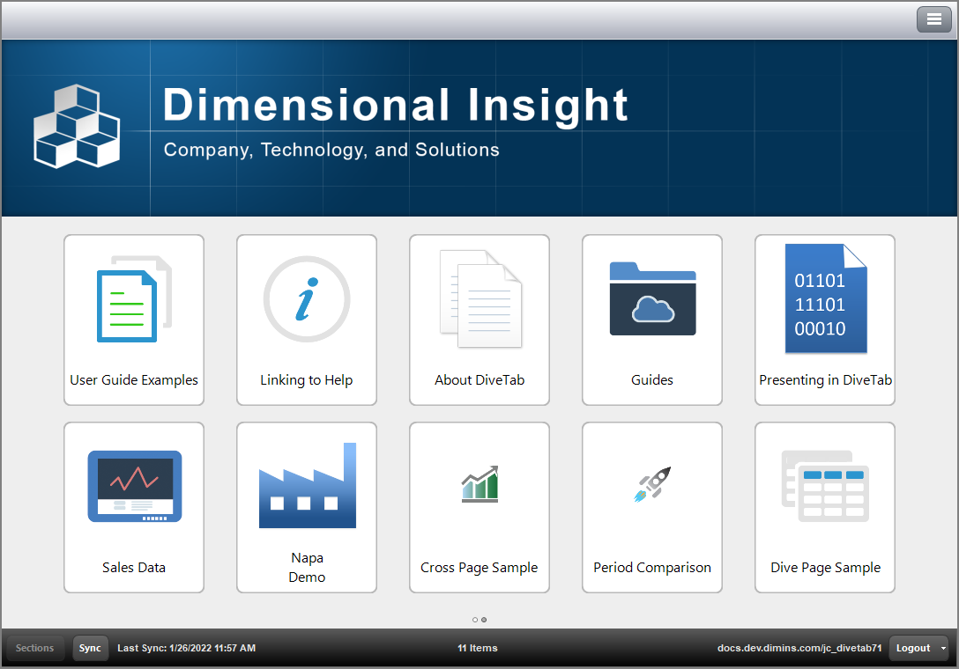Click the Sections button

[35, 648]
